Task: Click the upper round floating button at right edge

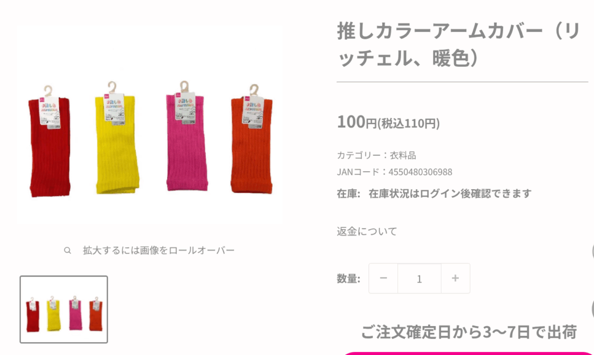Action: pyautogui.click(x=592, y=252)
